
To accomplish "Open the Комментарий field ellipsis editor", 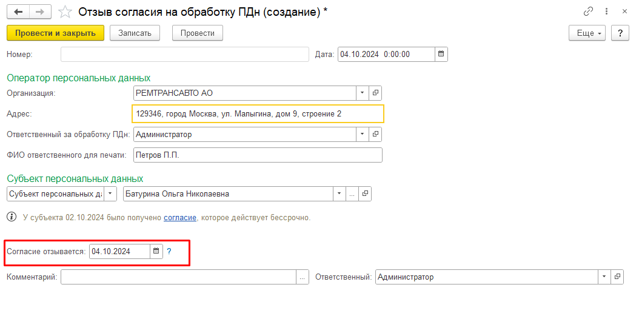I will 303,277.
